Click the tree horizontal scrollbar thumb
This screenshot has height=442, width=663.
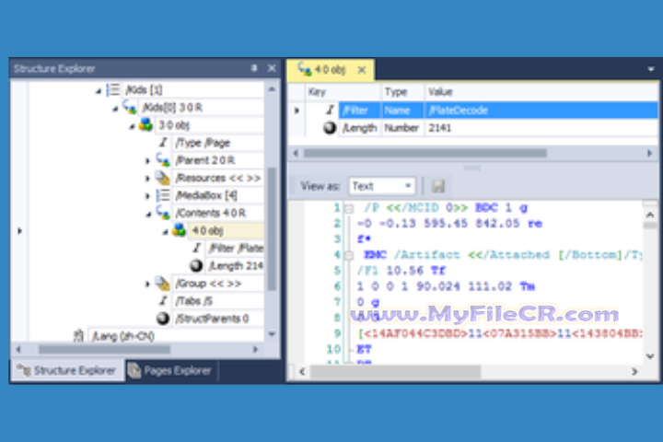point(104,349)
